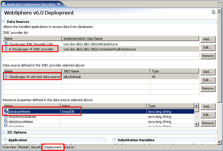
Task: Add a new resource property
Action: tap(208, 107)
